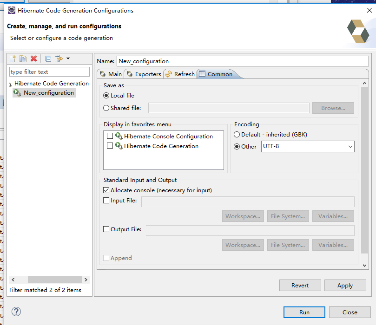Delete selected configuration with red X

[x=34, y=58]
